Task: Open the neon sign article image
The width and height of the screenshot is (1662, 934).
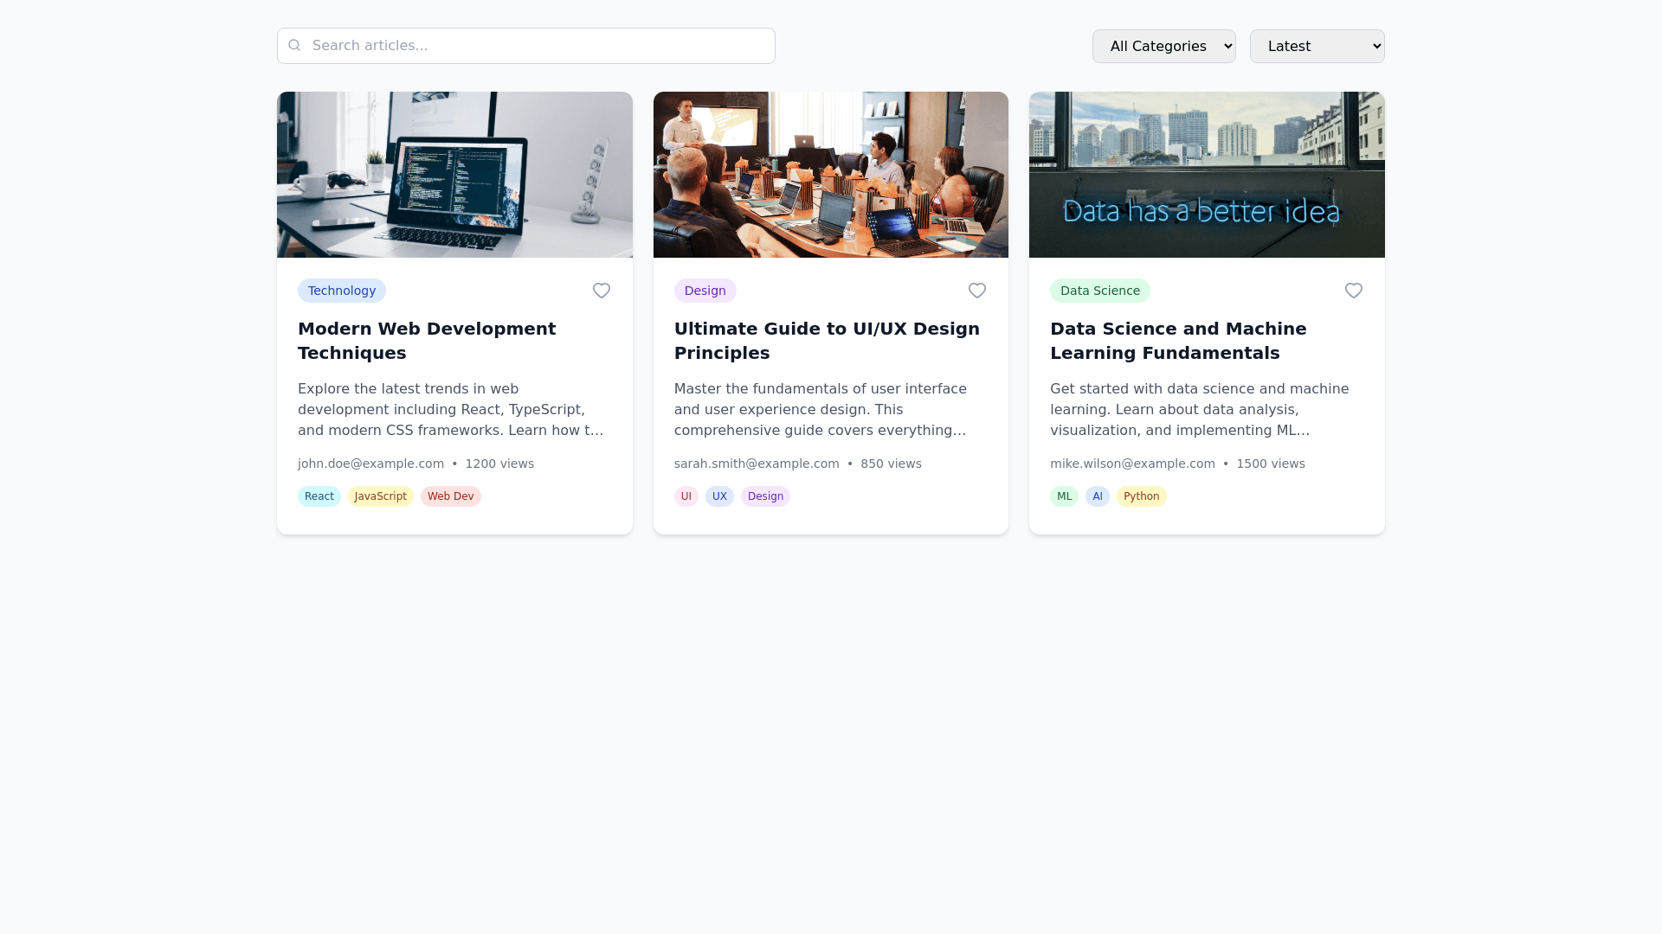Action: 1207,175
